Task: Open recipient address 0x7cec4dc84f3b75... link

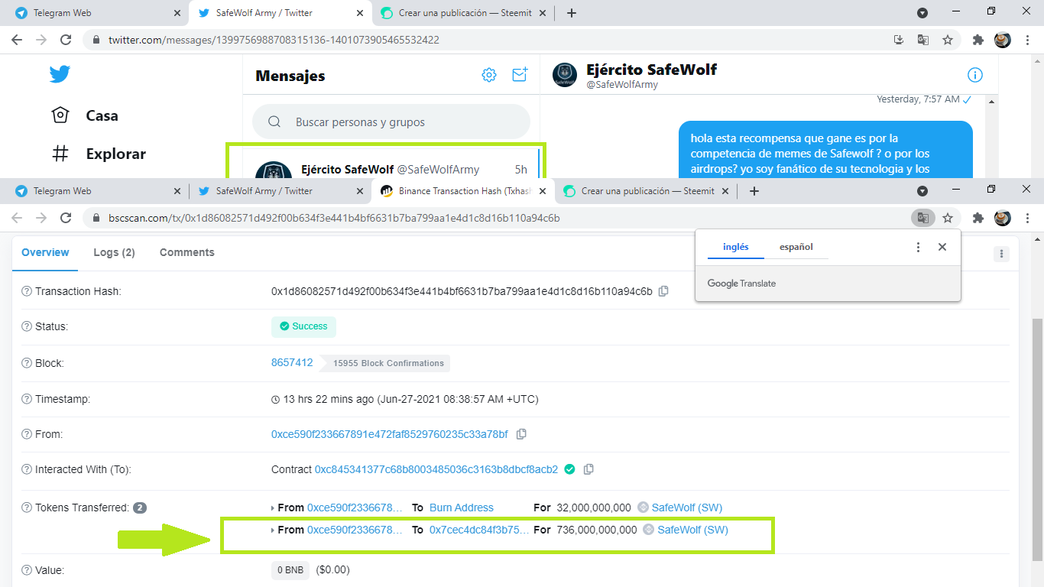Action: coord(479,530)
